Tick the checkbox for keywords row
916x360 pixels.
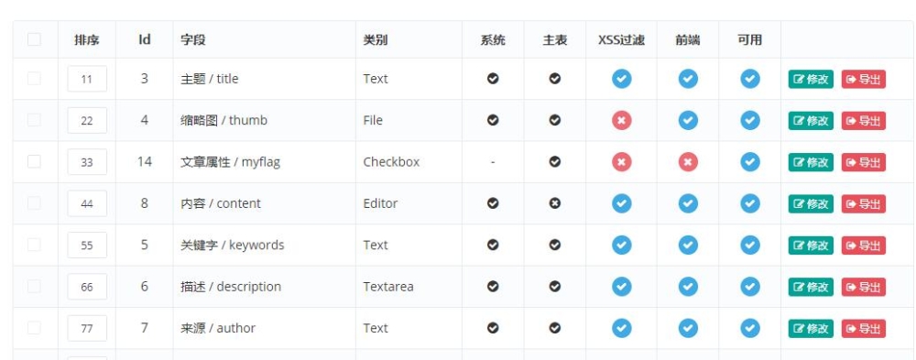coord(34,245)
